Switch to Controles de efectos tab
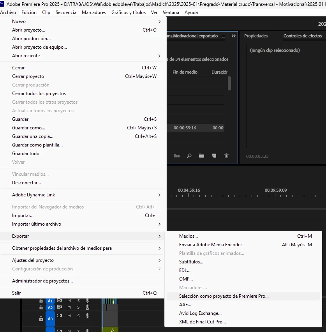Screen dimensions: 326x332 (303, 36)
